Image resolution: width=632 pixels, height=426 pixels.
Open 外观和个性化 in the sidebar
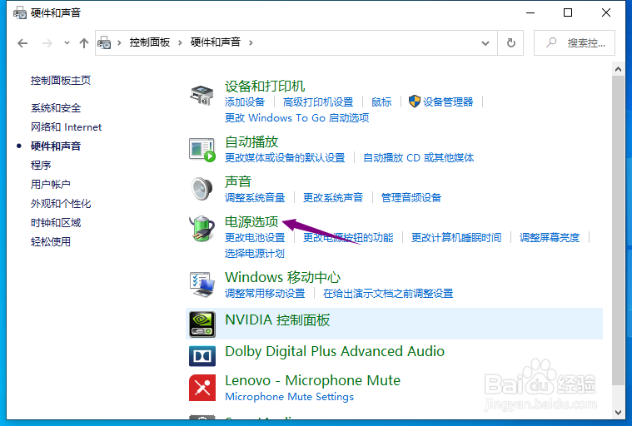pyautogui.click(x=61, y=203)
